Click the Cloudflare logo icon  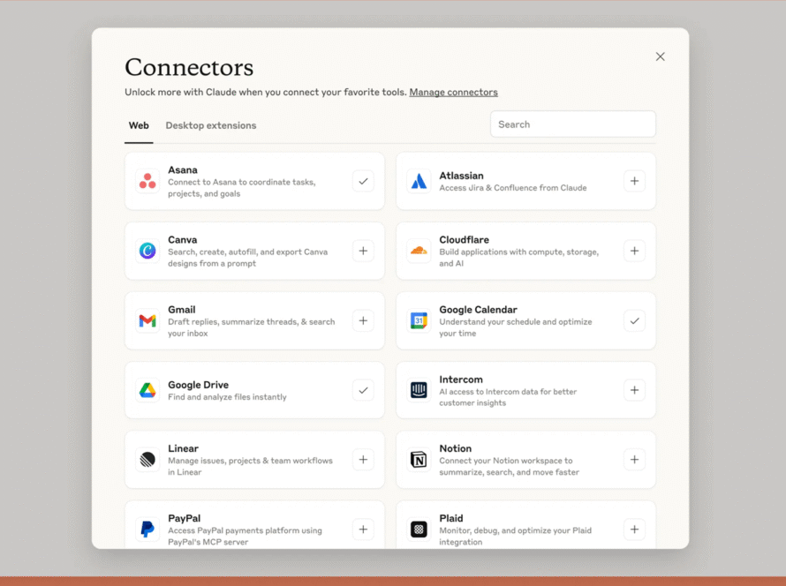pyautogui.click(x=419, y=251)
